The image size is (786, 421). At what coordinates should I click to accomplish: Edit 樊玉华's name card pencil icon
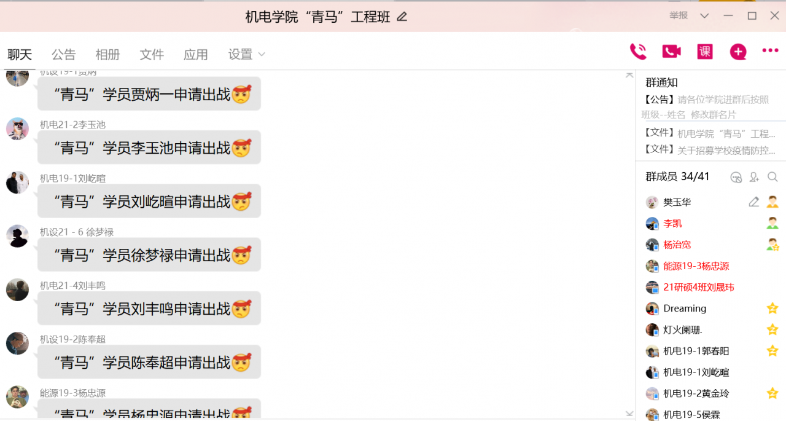[754, 202]
